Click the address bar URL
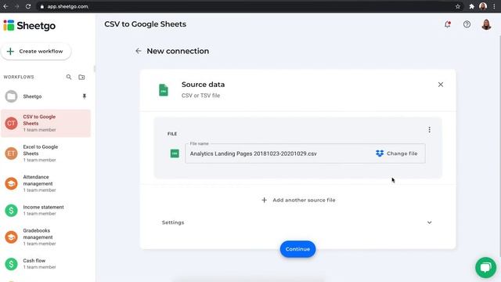 click(67, 6)
